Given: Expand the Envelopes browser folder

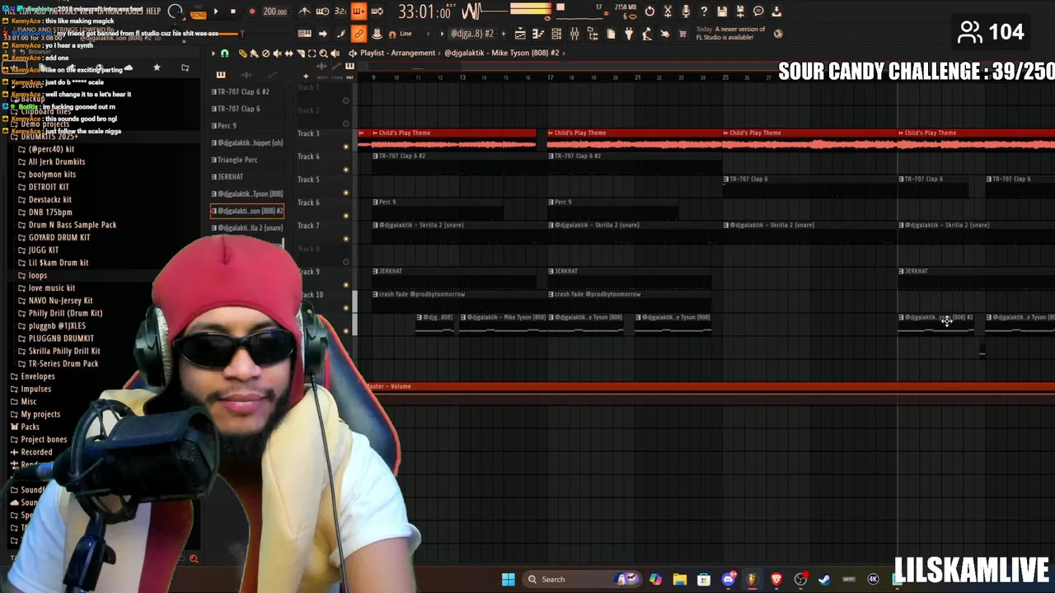Looking at the screenshot, I should 37,376.
